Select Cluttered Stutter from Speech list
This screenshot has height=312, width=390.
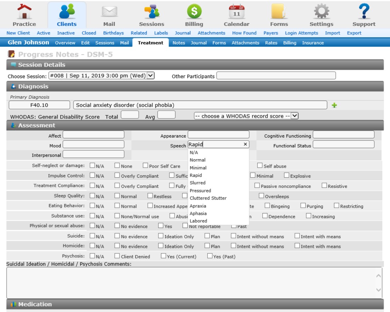[208, 198]
